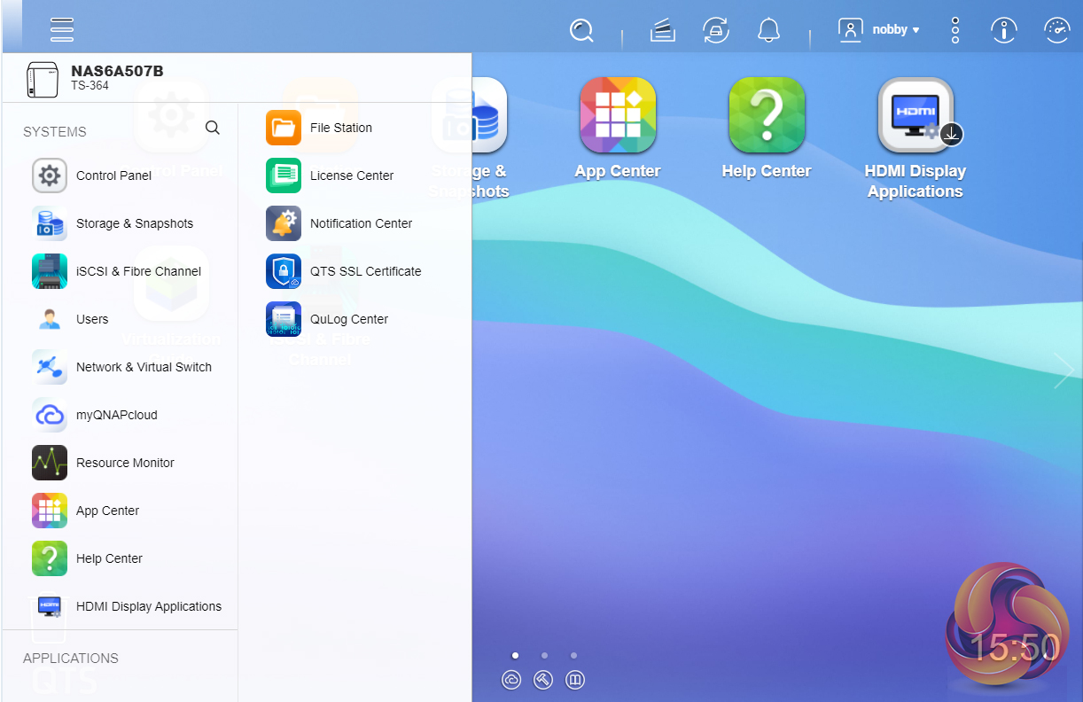This screenshot has width=1083, height=702.
Task: Open the Dashboard gauge icon
Action: [x=1057, y=30]
